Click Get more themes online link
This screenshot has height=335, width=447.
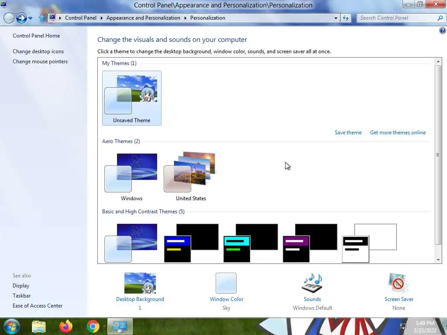click(x=398, y=133)
